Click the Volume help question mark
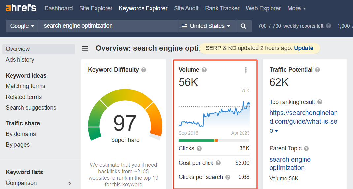This screenshot has height=189, width=353. click(x=204, y=70)
